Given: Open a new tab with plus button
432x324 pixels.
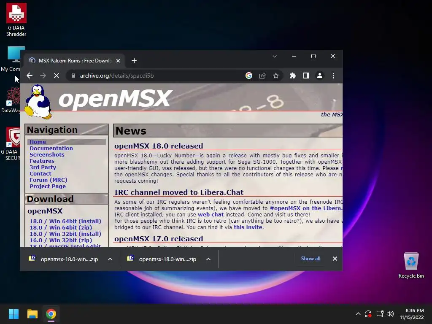Looking at the screenshot, I should [x=134, y=61].
